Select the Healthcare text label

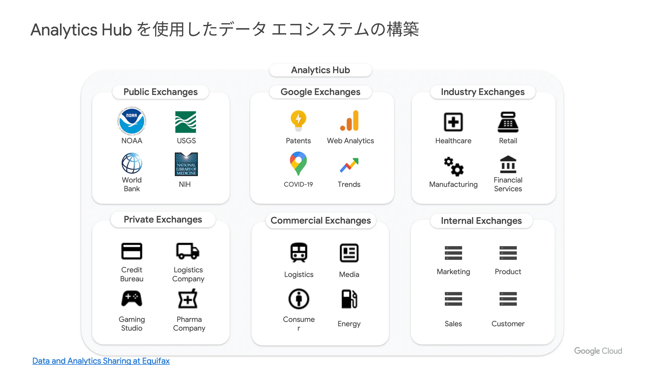point(453,141)
